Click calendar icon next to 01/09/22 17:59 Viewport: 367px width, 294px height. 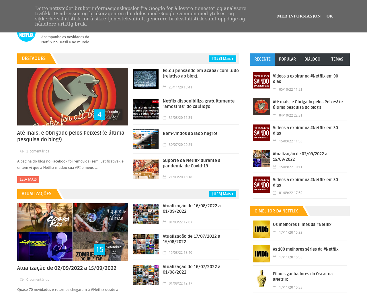point(275,193)
